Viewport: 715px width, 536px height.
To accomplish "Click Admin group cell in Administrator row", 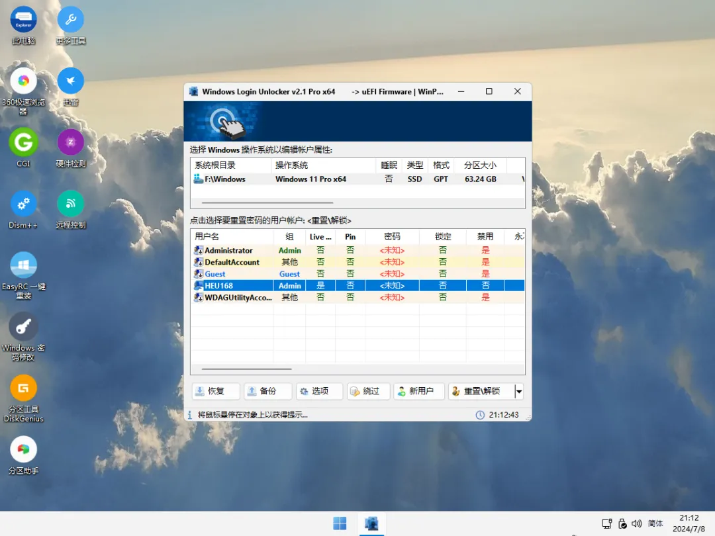I will [x=289, y=250].
